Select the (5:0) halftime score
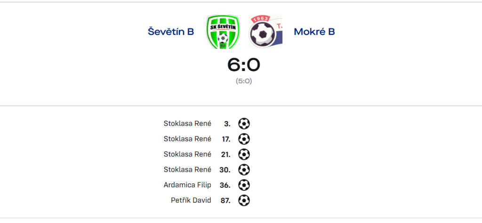Screen dimensions: 482x223 244,81
